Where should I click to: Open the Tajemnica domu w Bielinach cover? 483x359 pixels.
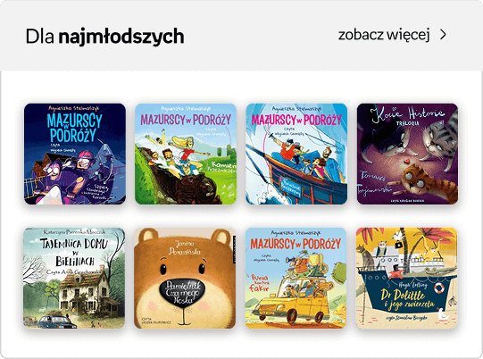pyautogui.click(x=74, y=278)
